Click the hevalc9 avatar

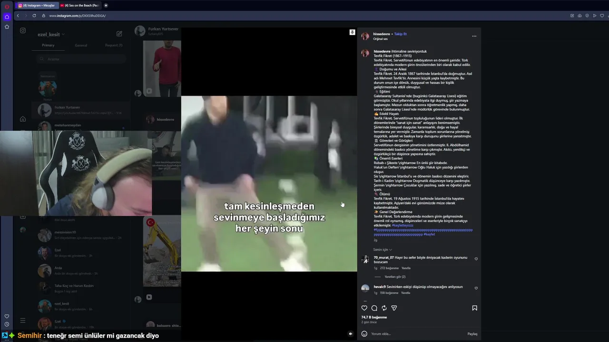[x=365, y=288]
